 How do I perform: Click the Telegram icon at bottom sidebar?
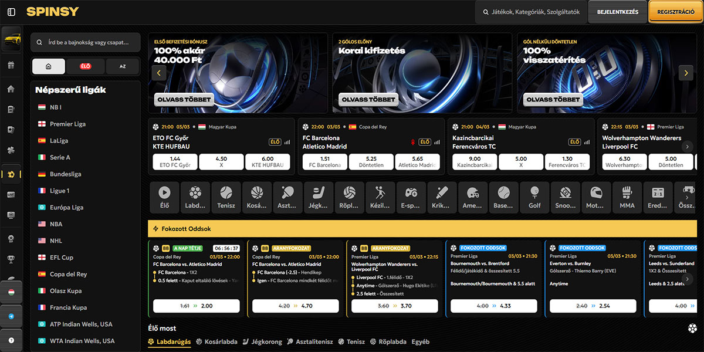(11, 317)
